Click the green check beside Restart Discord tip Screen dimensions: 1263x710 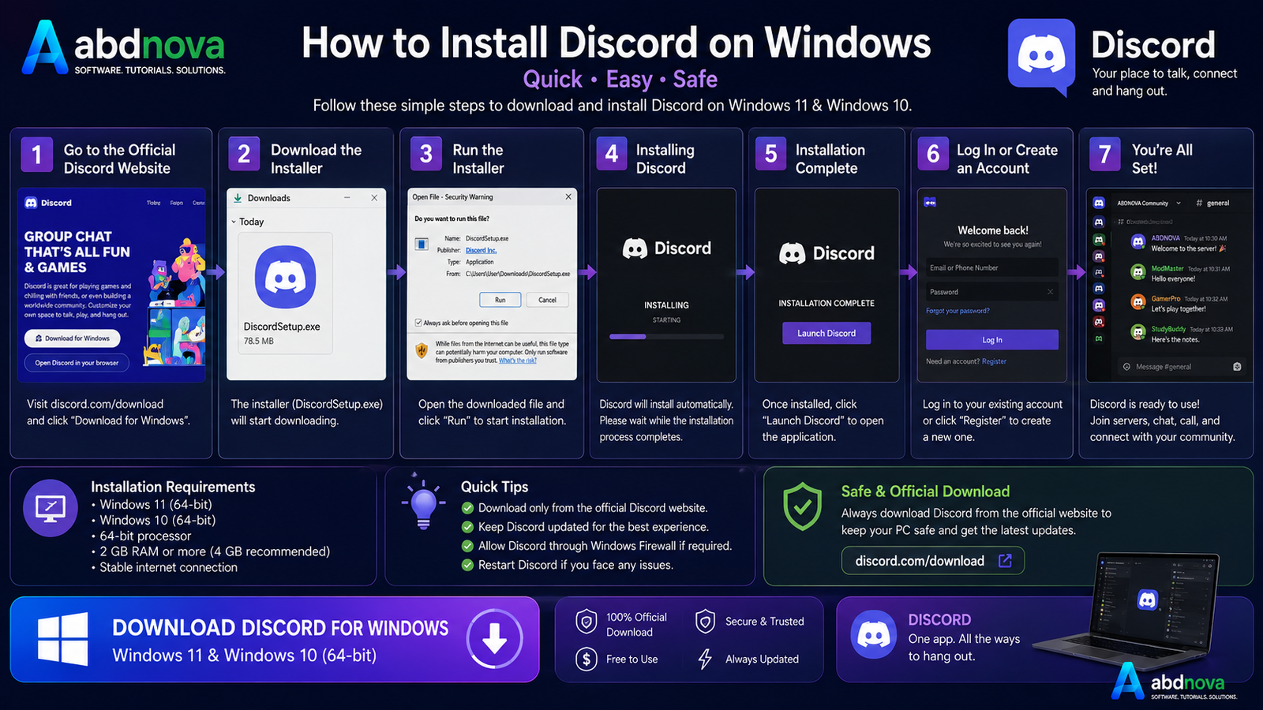click(x=467, y=565)
